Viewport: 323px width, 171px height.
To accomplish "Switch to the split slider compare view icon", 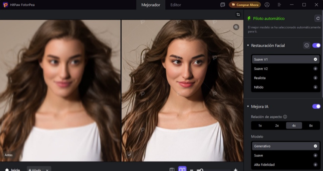I will click(x=172, y=169).
